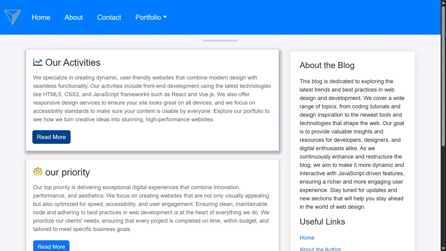This screenshot has height=251, width=446.
Task: Click the Our Activities description paragraph
Action: (x=152, y=99)
